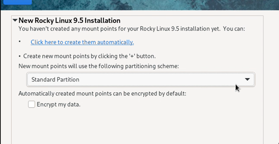Screen dimensions: 279x144
Task: Click the New Rocky Linux 9.5 Installation heading
Action: (x=69, y=20)
